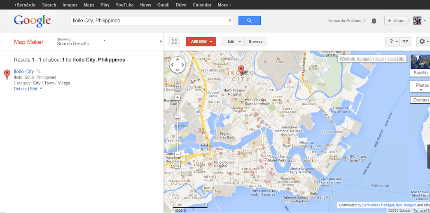Click into the search input field
Image resolution: width=430 pixels, height=213 pixels.
tap(150, 21)
